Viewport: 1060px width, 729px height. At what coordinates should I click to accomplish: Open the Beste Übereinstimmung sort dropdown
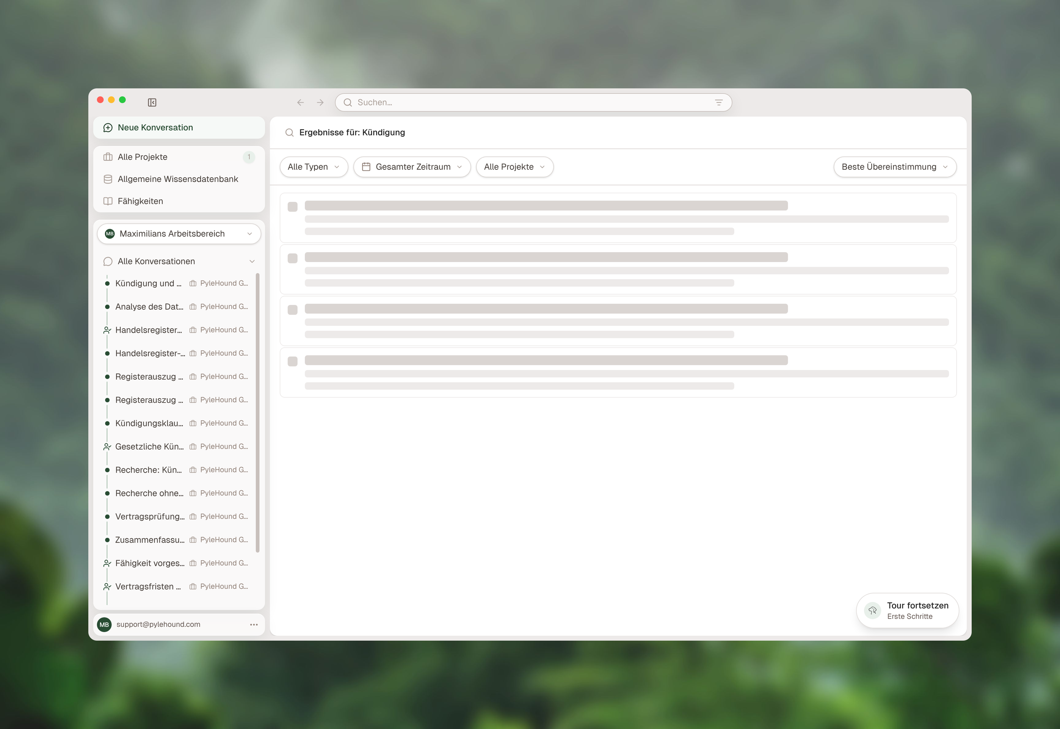coord(895,167)
